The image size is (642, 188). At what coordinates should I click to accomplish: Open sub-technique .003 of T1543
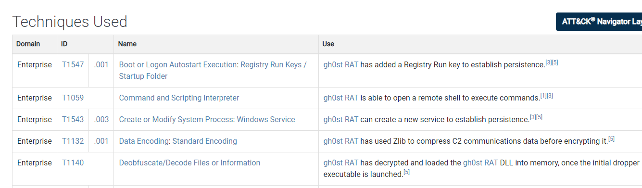101,119
